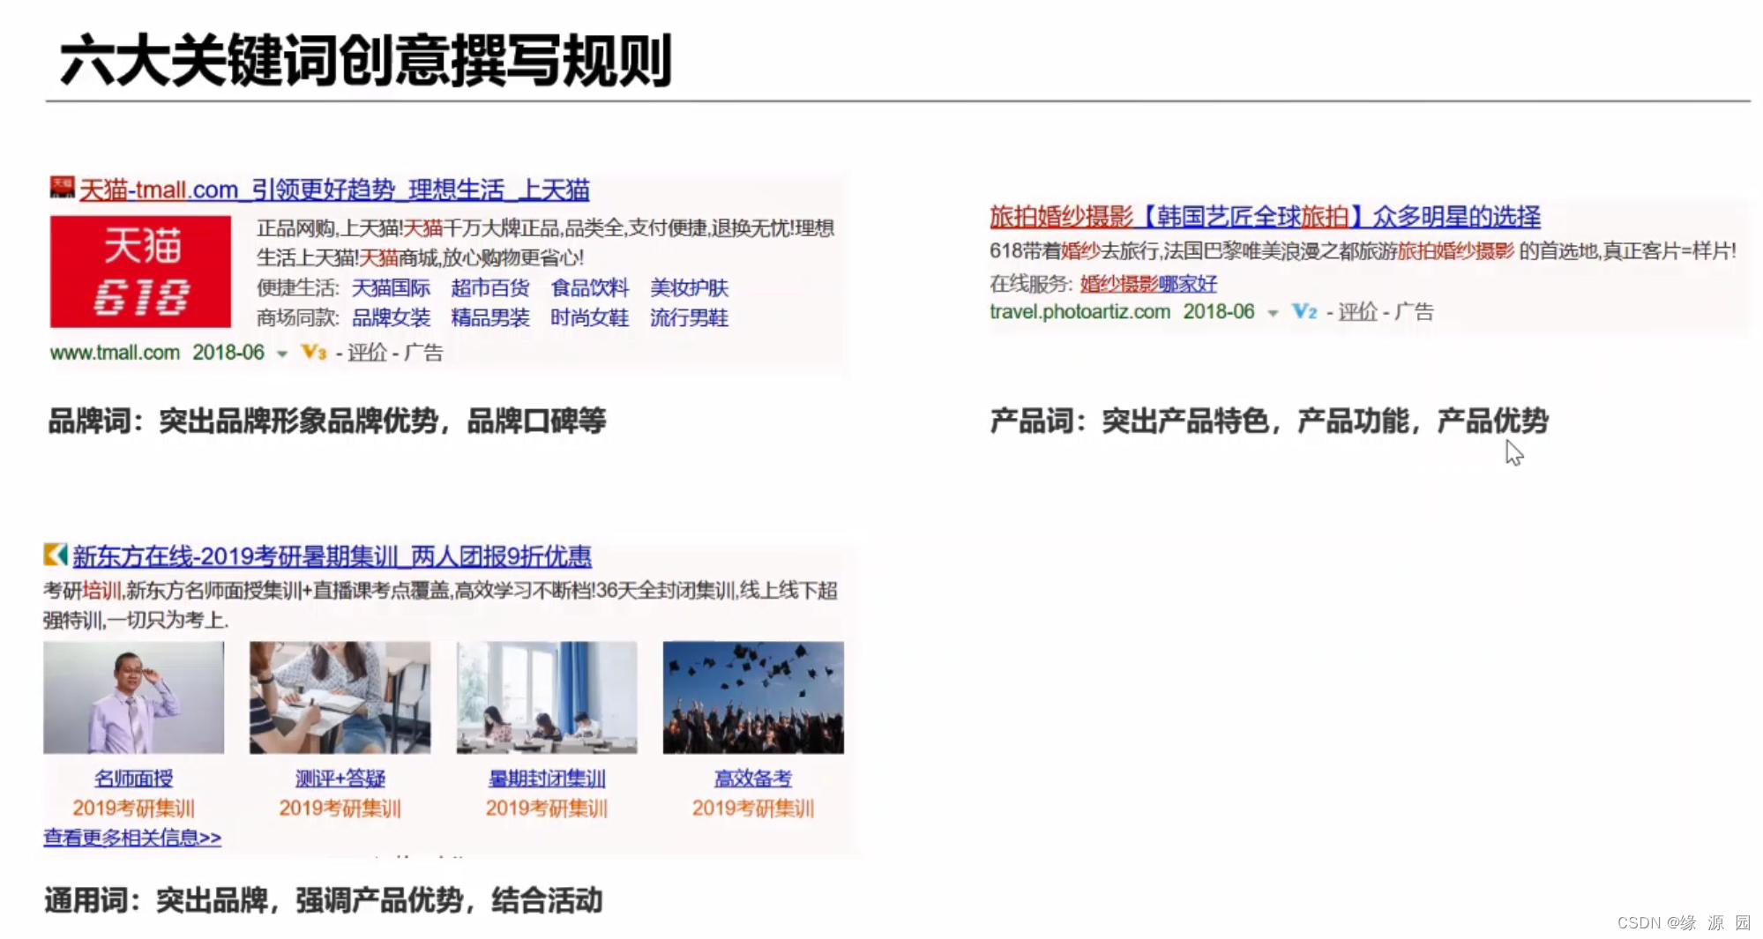This screenshot has width=1763, height=939.
Task: Open the 精品男装 sublink
Action: (x=490, y=317)
